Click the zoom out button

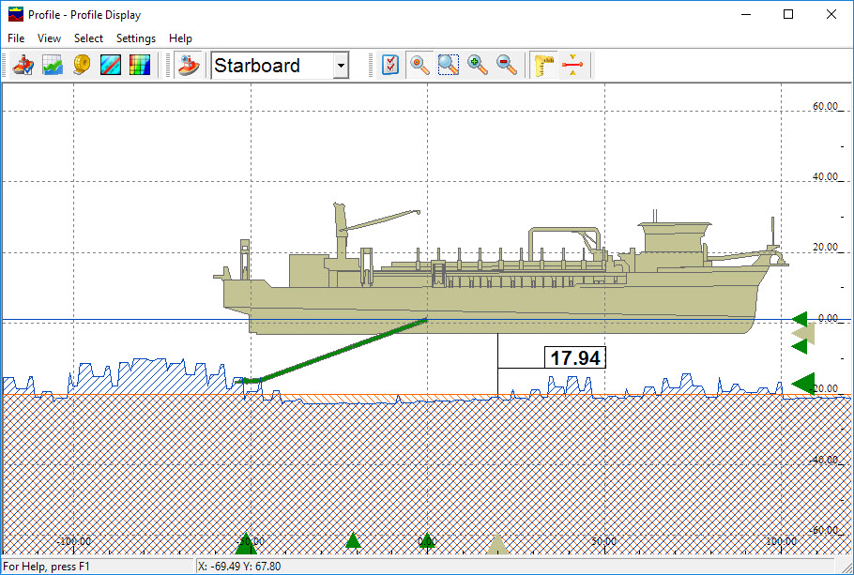pos(507,66)
